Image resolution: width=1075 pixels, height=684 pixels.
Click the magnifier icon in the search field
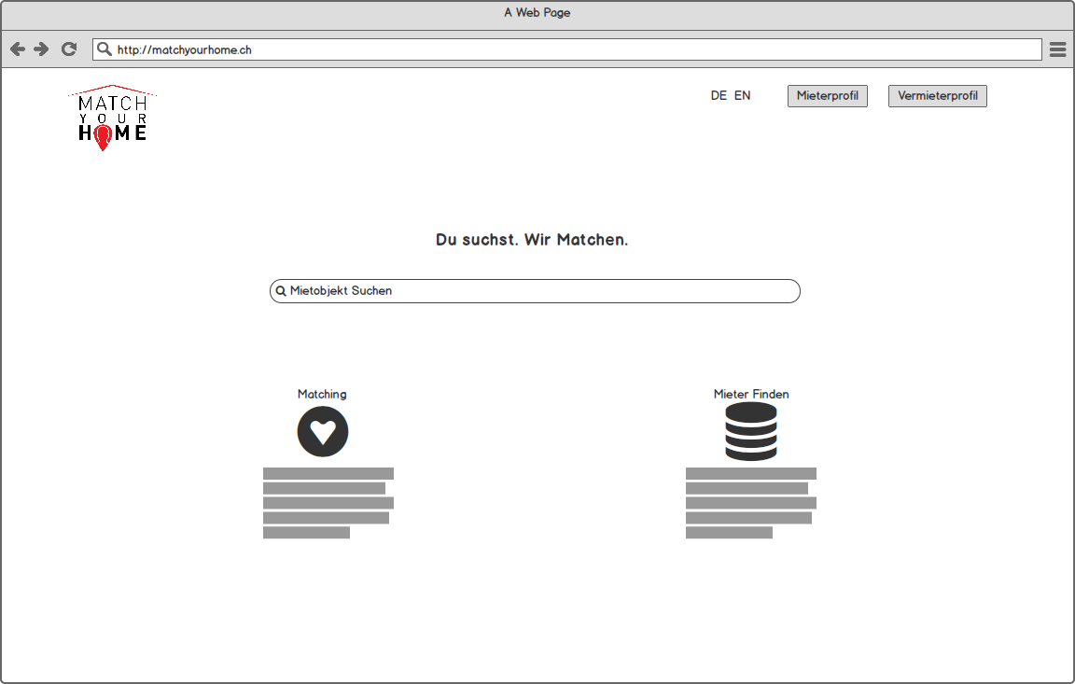point(280,290)
